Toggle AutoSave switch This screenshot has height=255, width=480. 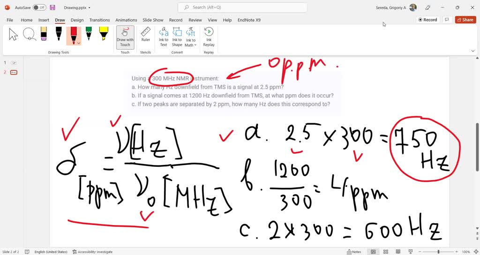[x=39, y=7]
